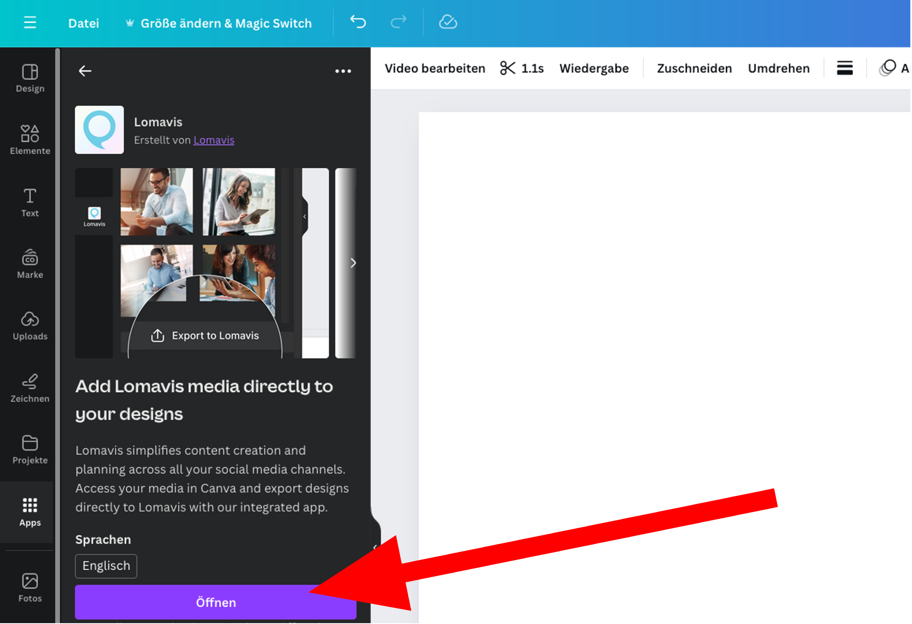Viewport: 912px width, 624px height.
Task: Open the Uploads sidebar panel
Action: point(30,325)
